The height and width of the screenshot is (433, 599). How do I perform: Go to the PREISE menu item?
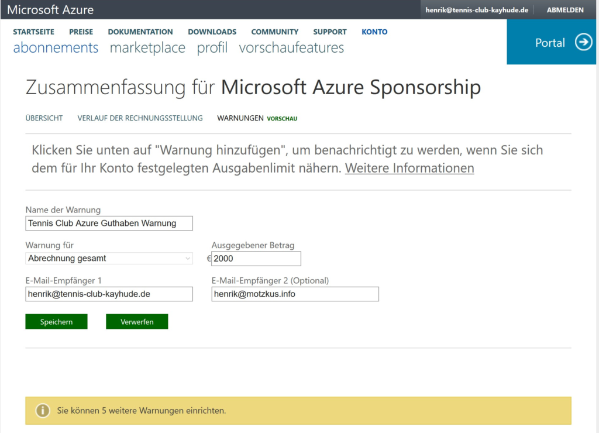[81, 32]
